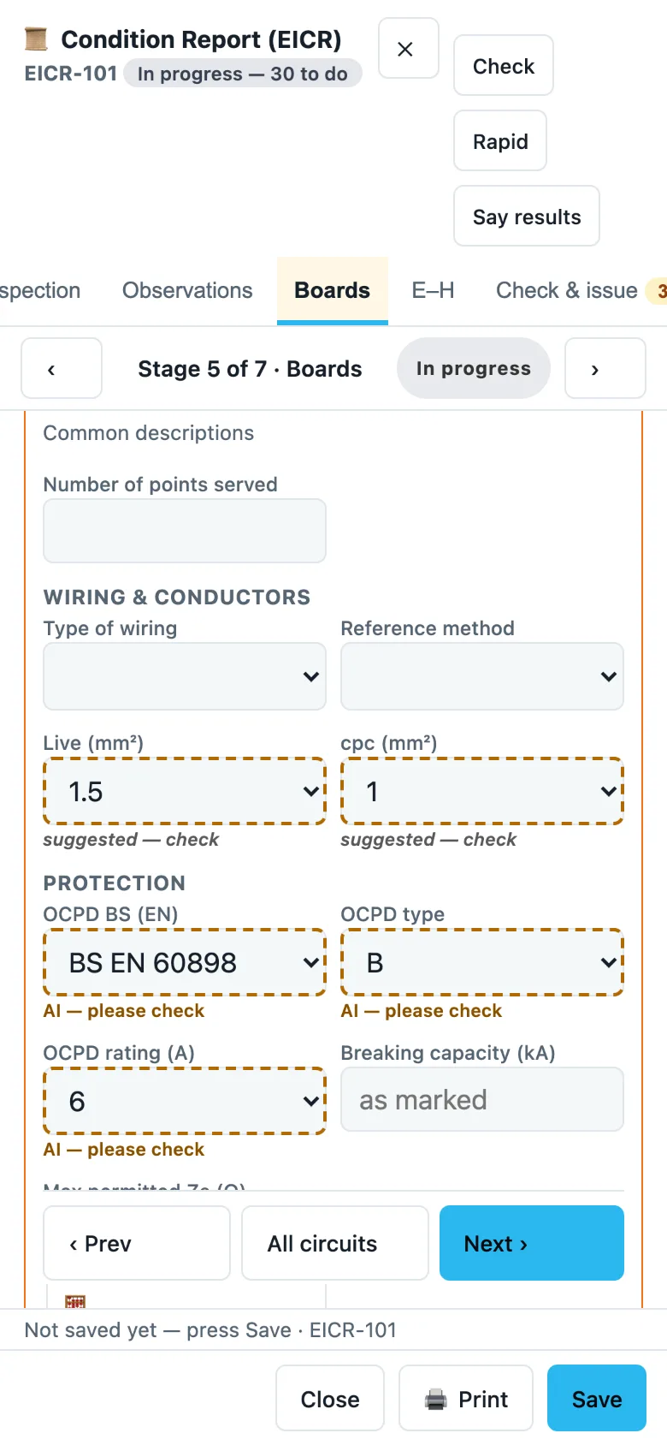Click the abacus icon below Prev button
The image size is (667, 1445).
tap(75, 1302)
